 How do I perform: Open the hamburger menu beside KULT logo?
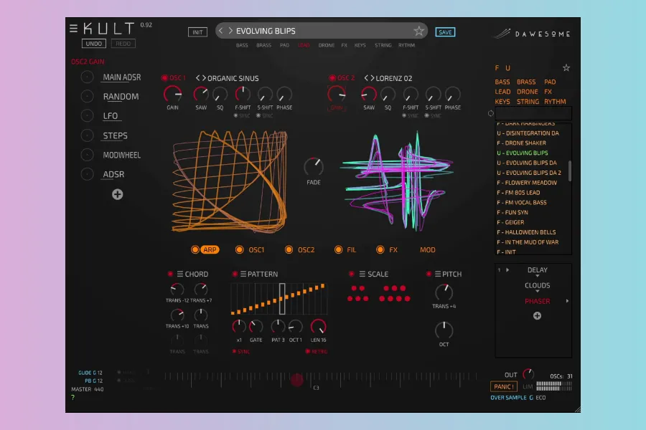click(73, 29)
